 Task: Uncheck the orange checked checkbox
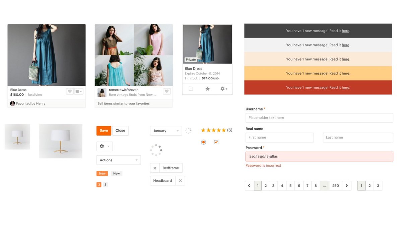[x=216, y=142]
